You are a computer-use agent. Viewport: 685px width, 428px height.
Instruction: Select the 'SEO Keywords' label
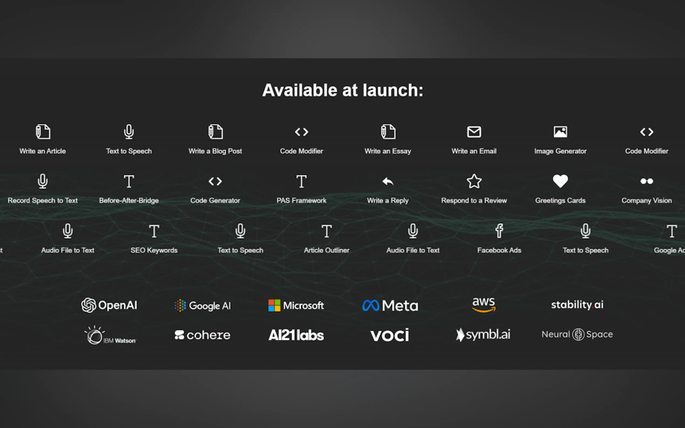[154, 250]
